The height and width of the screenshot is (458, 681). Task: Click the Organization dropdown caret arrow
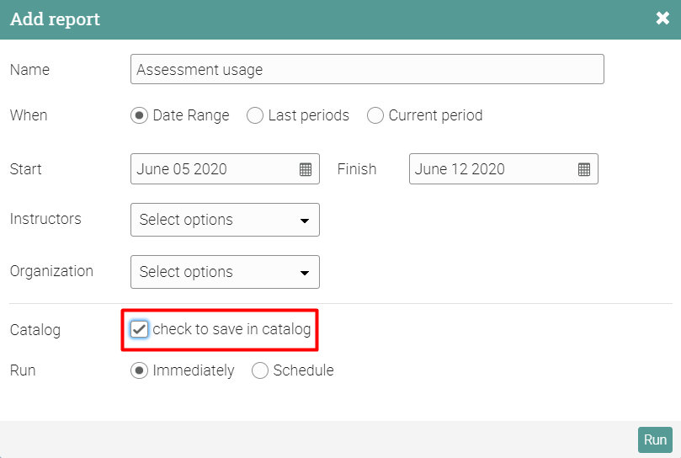(x=304, y=273)
